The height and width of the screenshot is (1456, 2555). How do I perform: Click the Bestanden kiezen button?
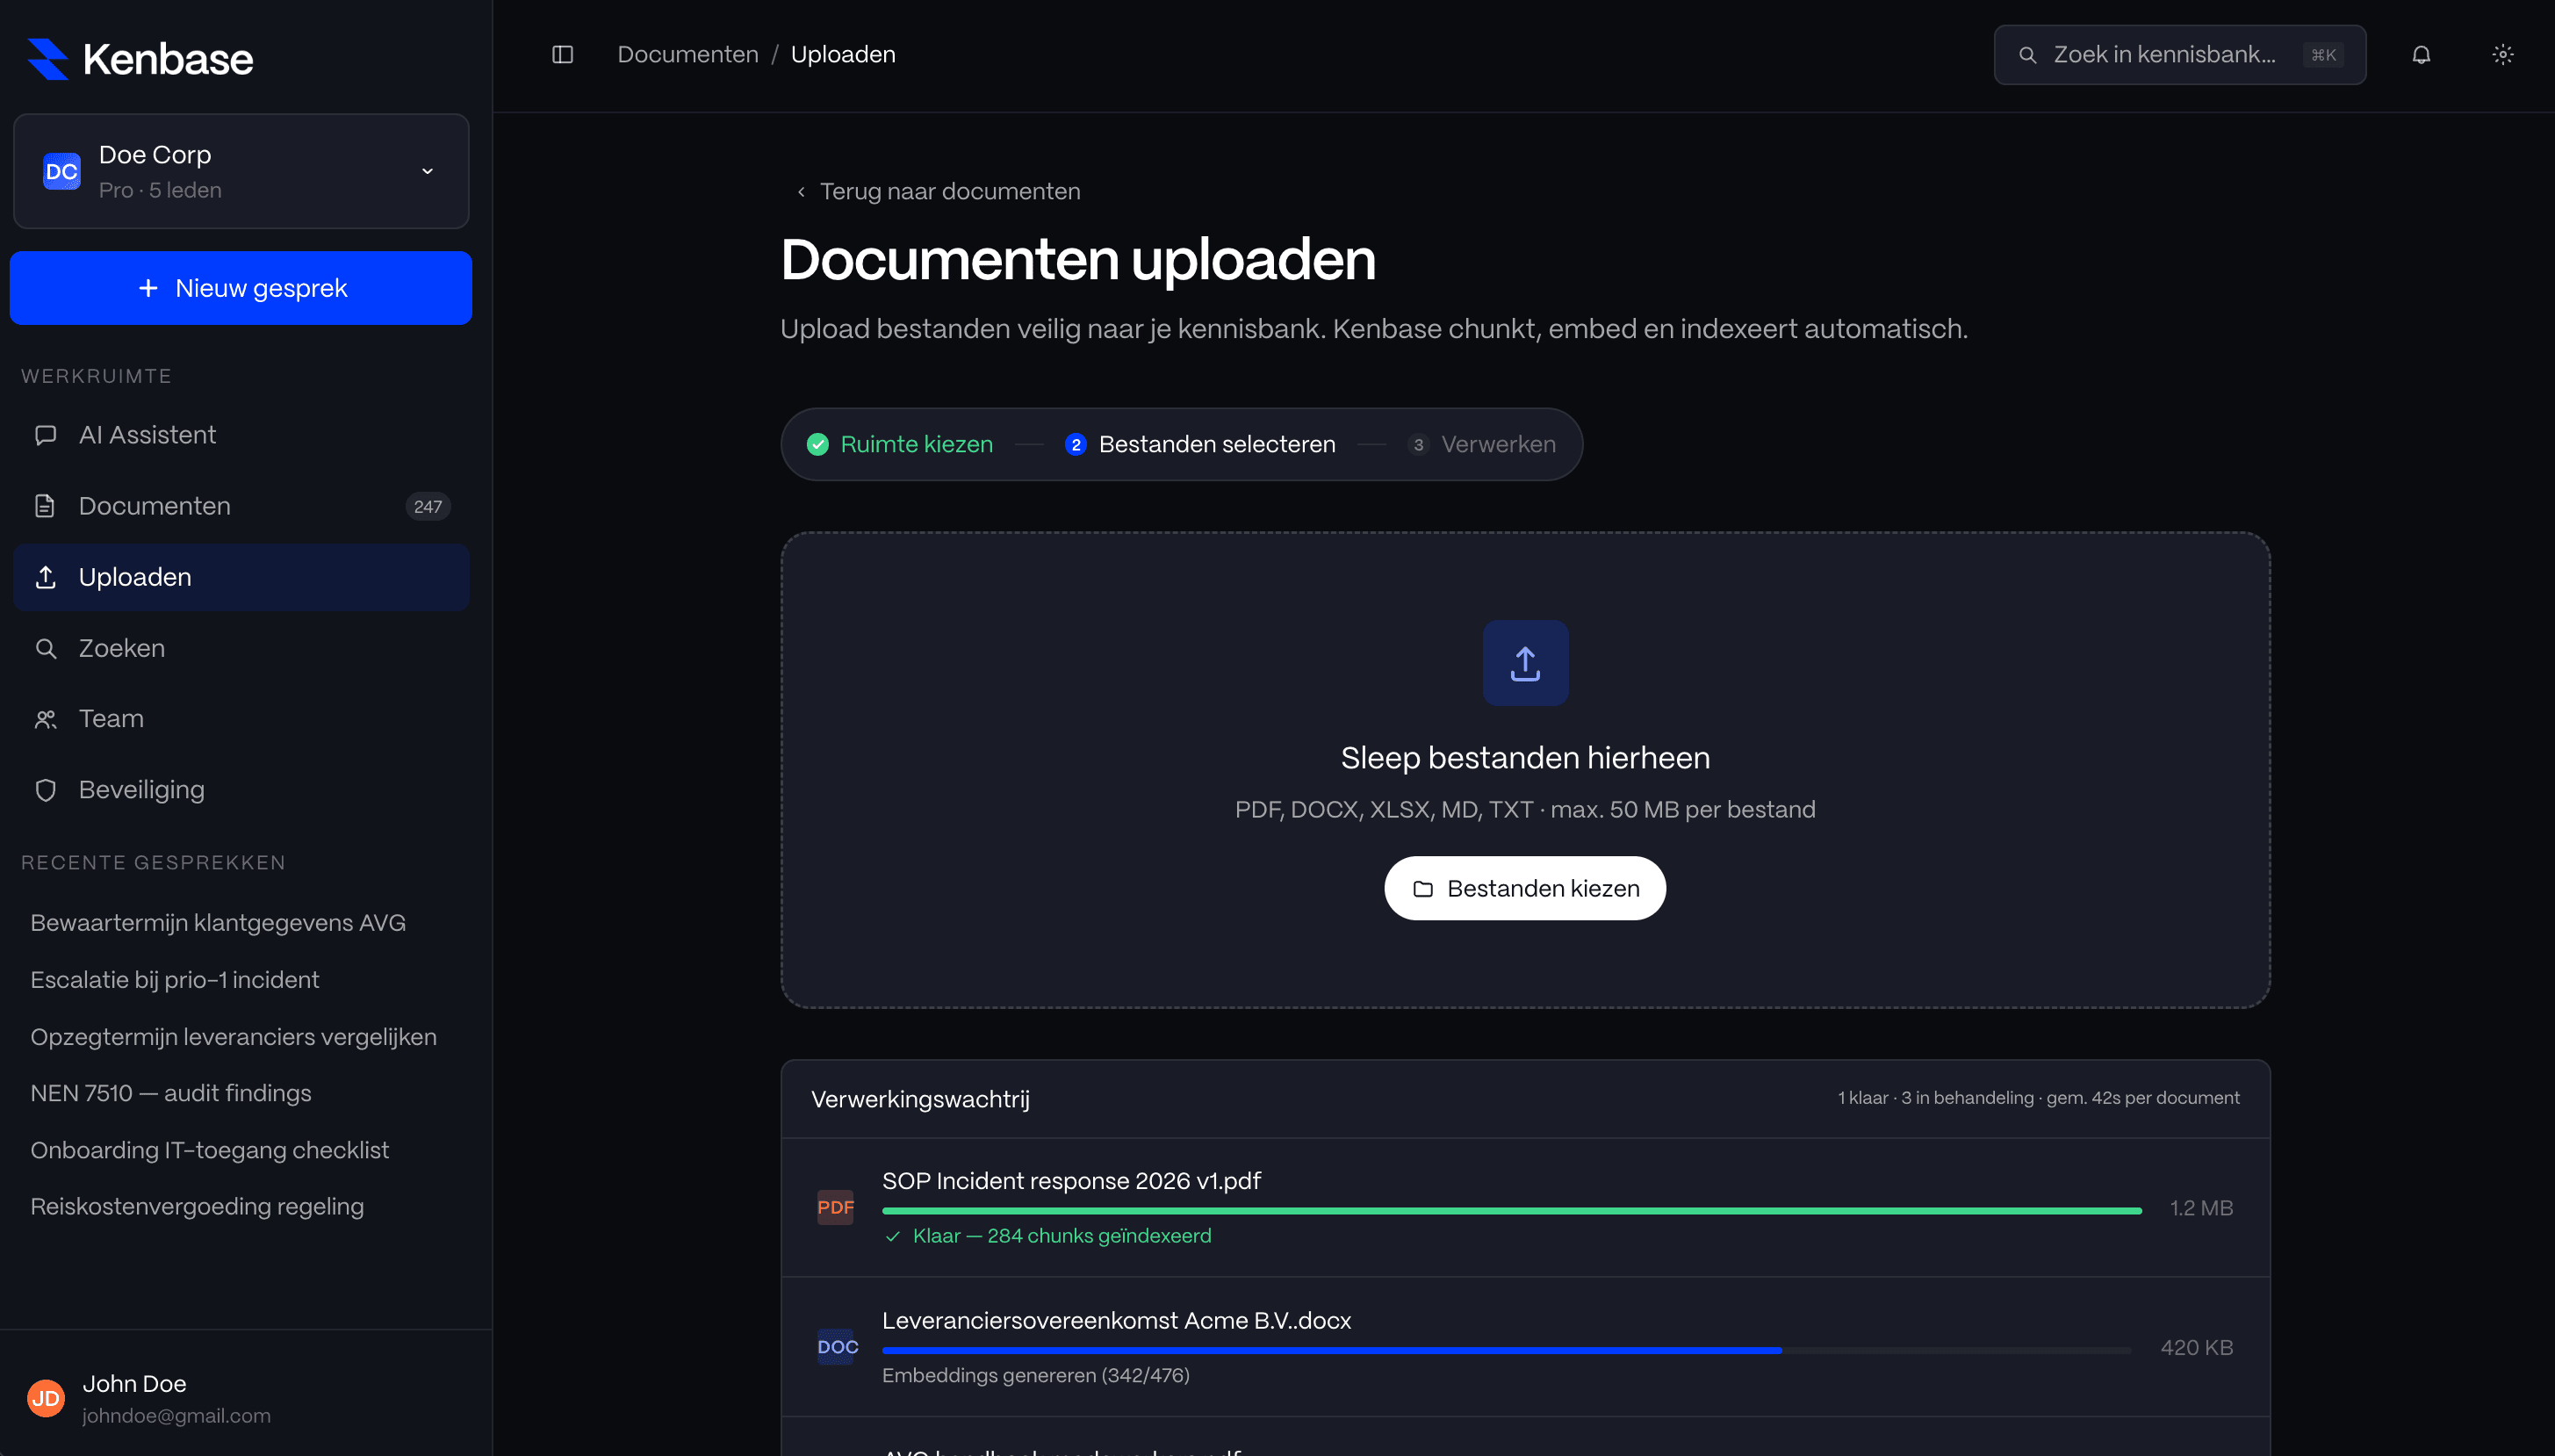pos(1523,887)
